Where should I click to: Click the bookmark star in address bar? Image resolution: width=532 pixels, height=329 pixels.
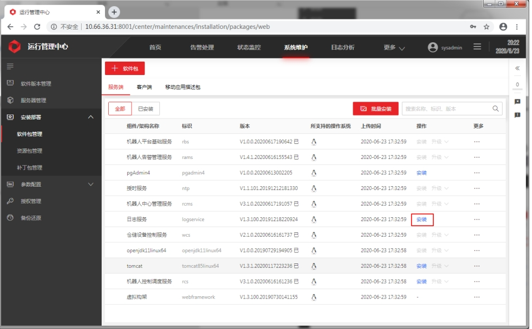(x=486, y=27)
